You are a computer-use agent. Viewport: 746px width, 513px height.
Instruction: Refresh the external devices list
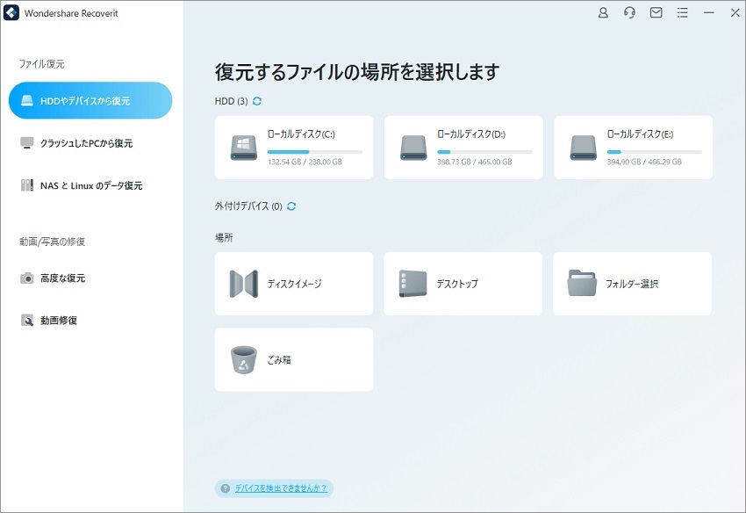tap(291, 206)
